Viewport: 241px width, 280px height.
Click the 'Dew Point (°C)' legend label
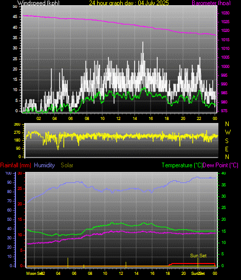point(220,165)
